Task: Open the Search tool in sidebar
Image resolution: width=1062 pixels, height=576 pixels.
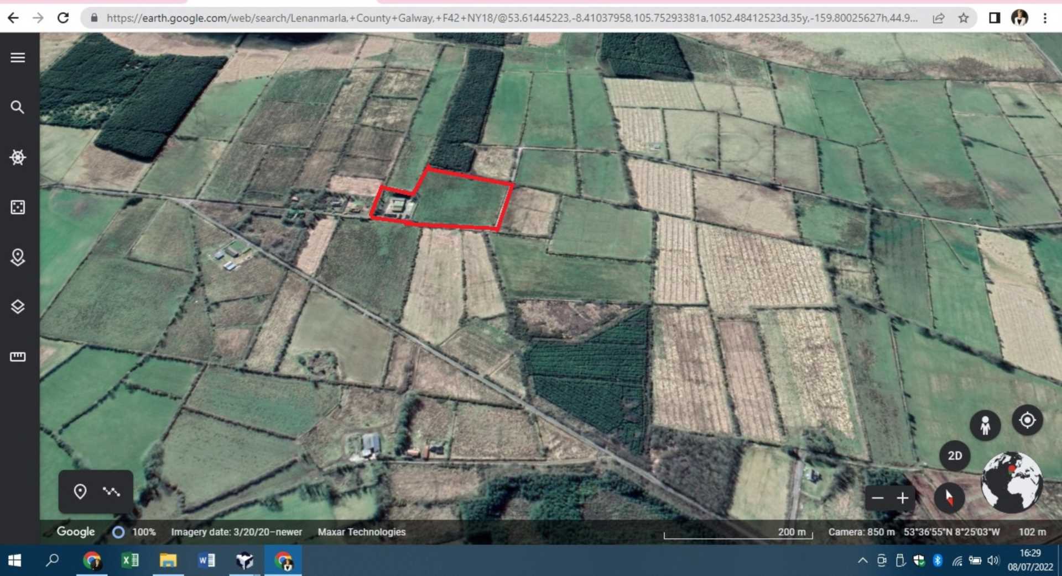Action: click(18, 107)
